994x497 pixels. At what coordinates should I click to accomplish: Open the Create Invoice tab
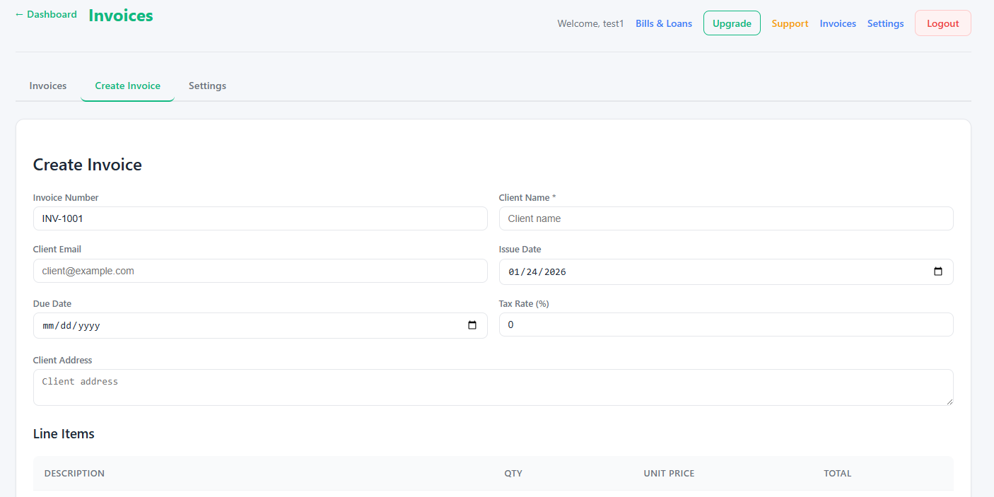click(127, 86)
